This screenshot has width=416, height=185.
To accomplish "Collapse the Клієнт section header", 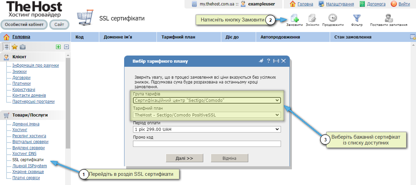I will click(33, 57).
